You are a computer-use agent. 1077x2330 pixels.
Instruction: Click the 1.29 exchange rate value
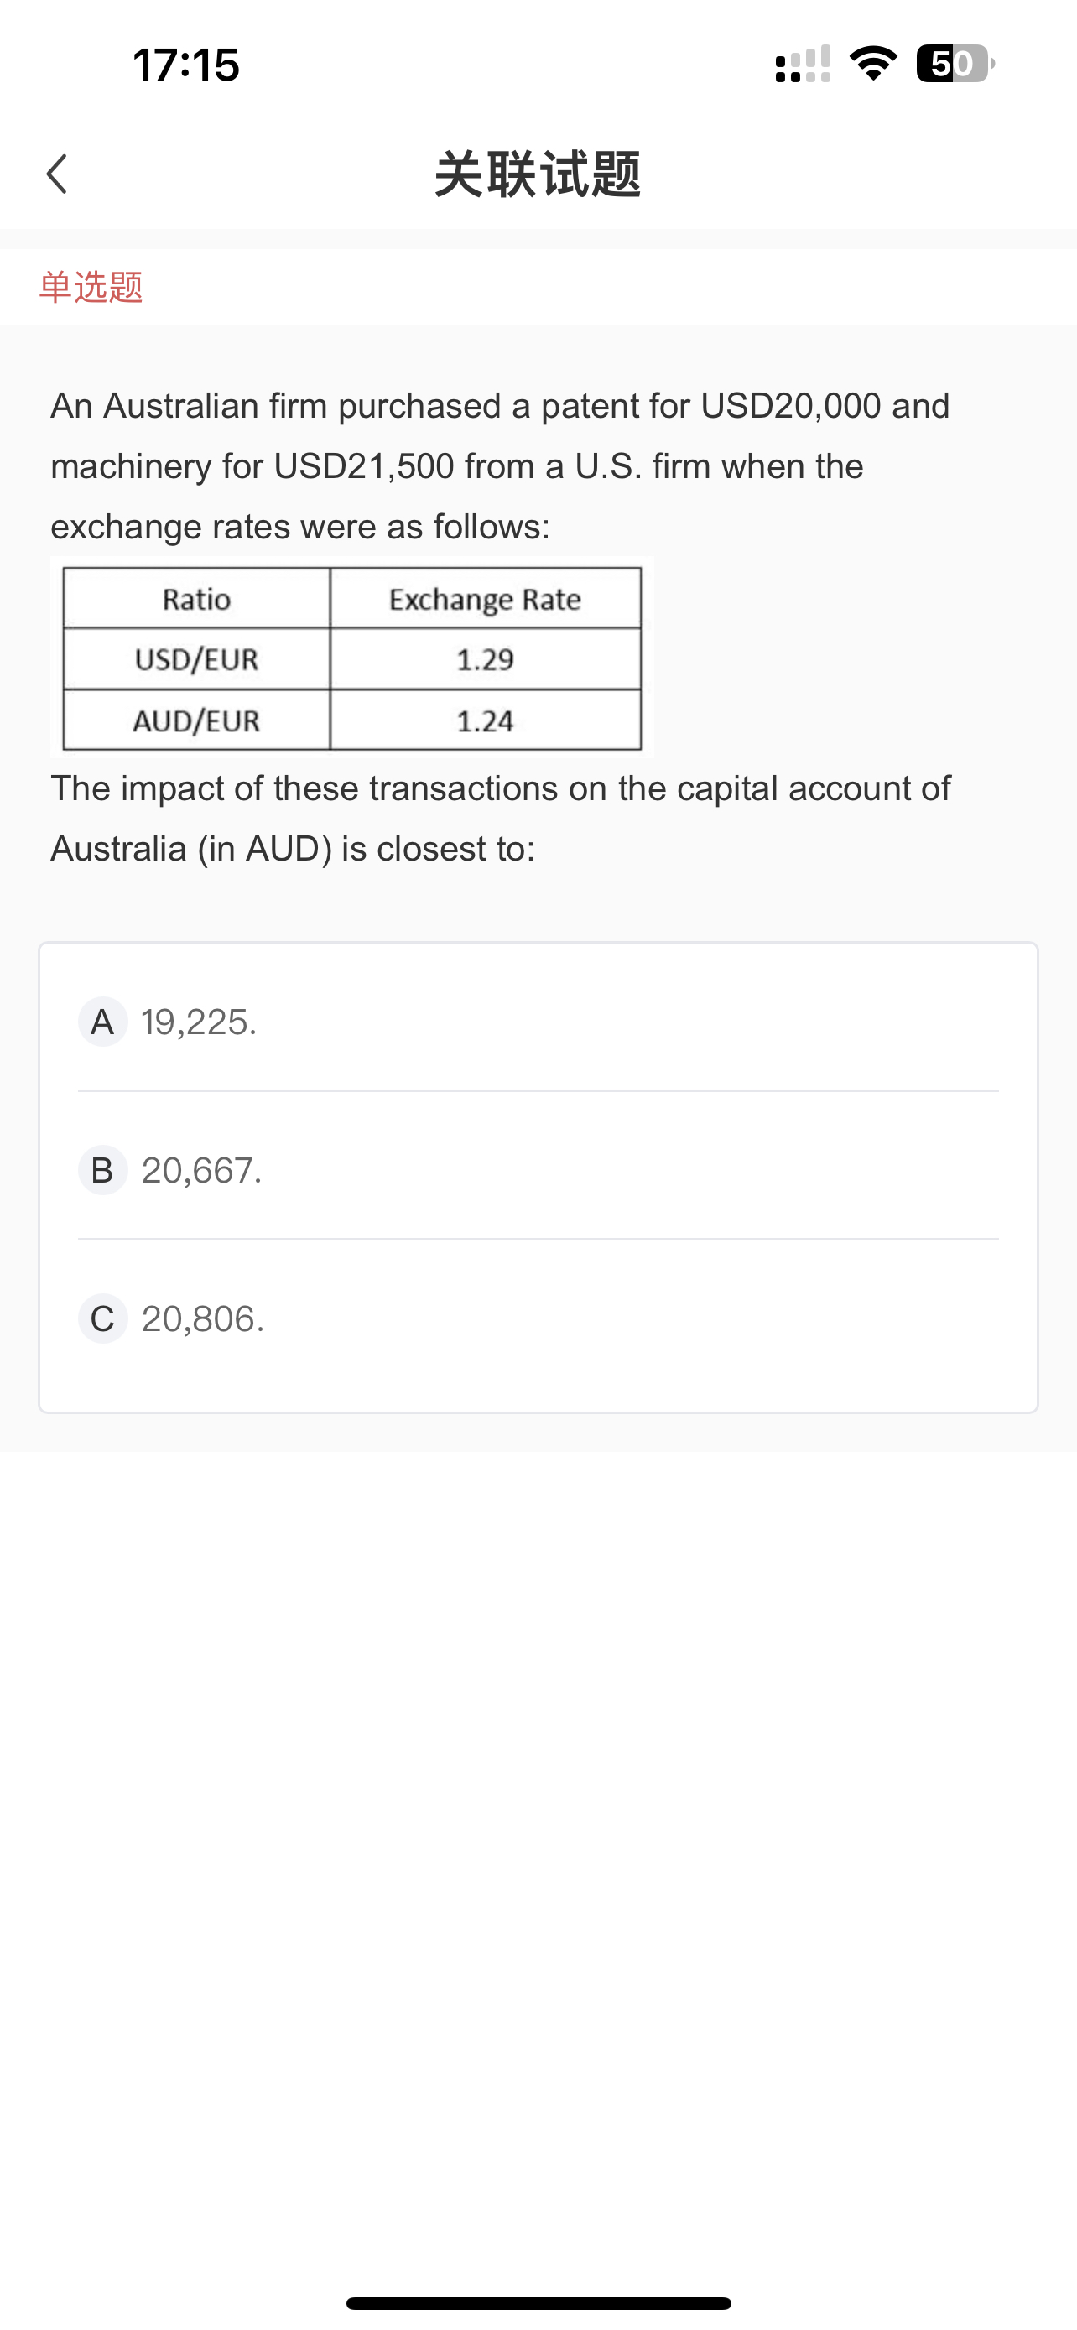pos(485,659)
